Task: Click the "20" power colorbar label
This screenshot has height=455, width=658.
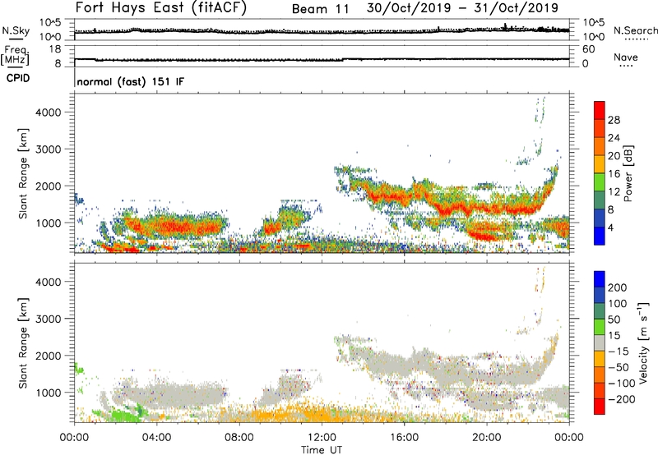Action: click(614, 156)
